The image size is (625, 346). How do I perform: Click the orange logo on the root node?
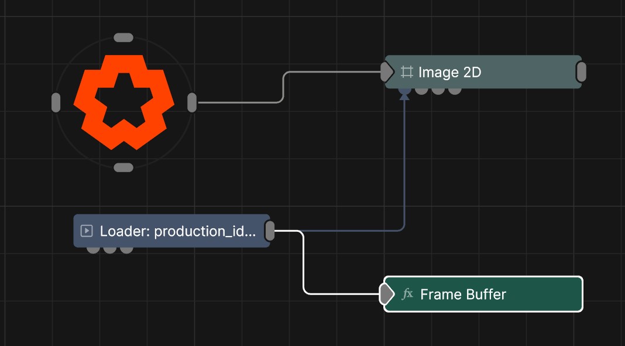click(x=123, y=102)
